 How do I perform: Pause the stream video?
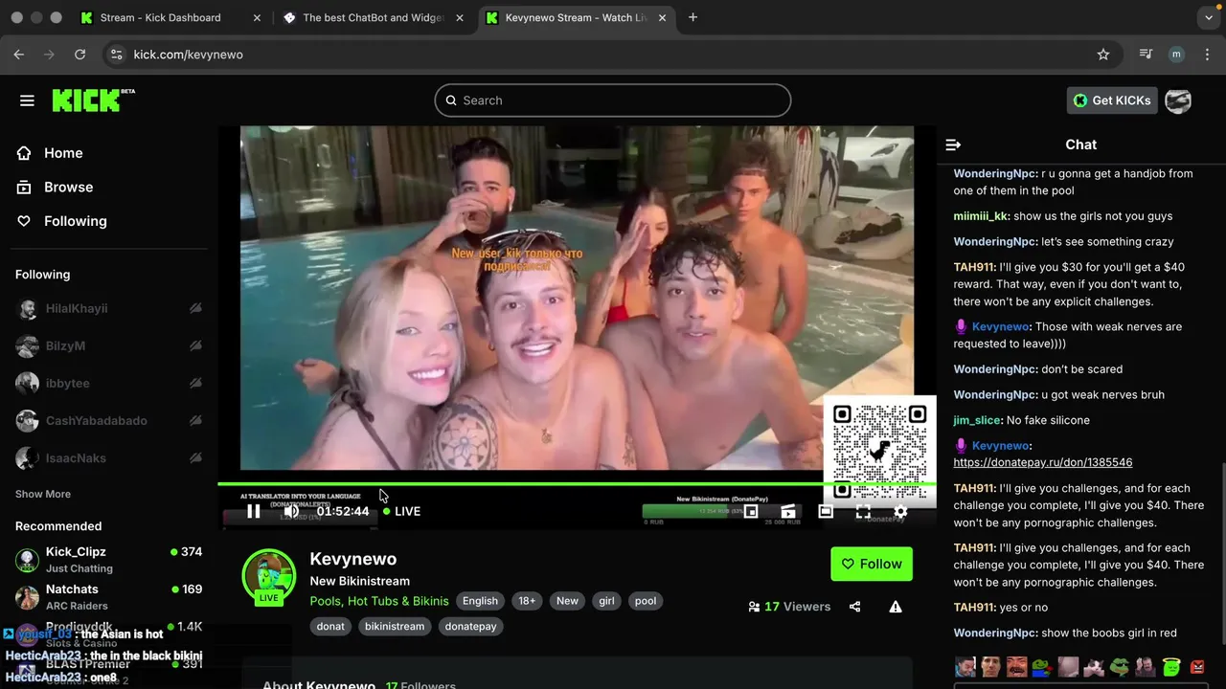coord(253,511)
